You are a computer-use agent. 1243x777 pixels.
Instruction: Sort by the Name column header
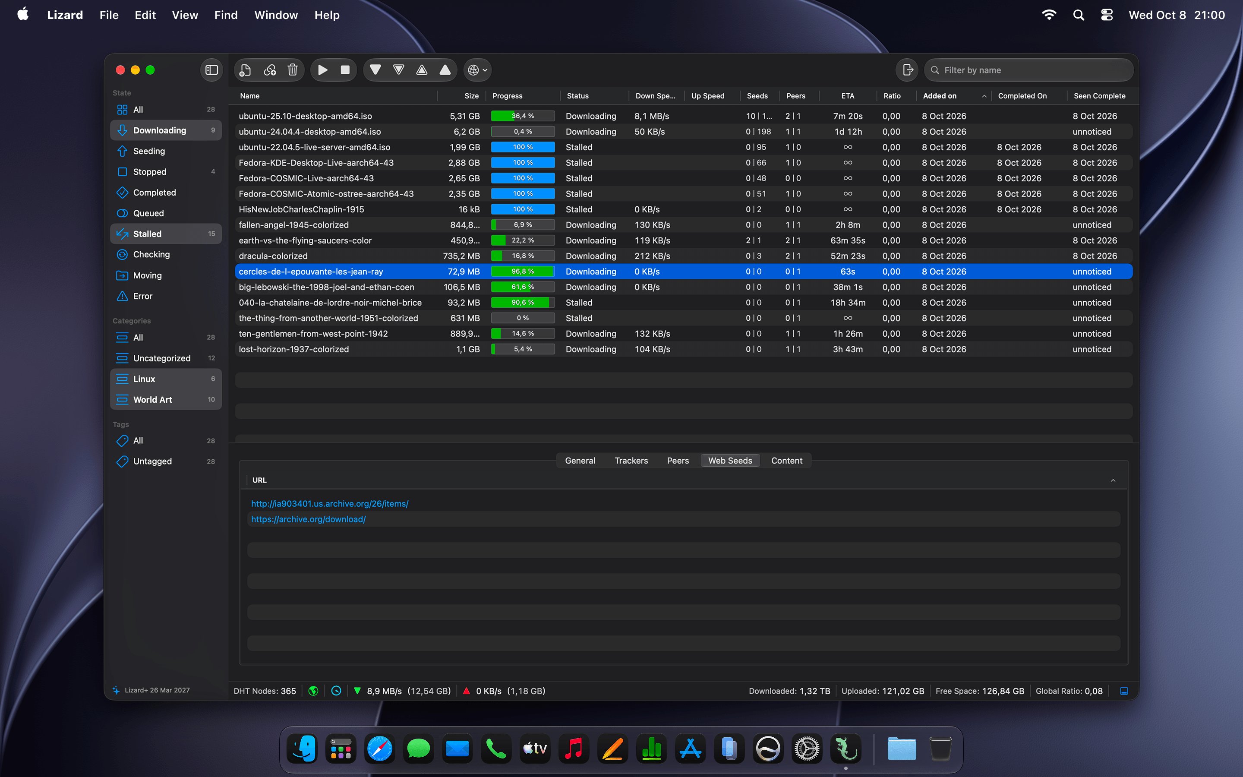pyautogui.click(x=337, y=96)
